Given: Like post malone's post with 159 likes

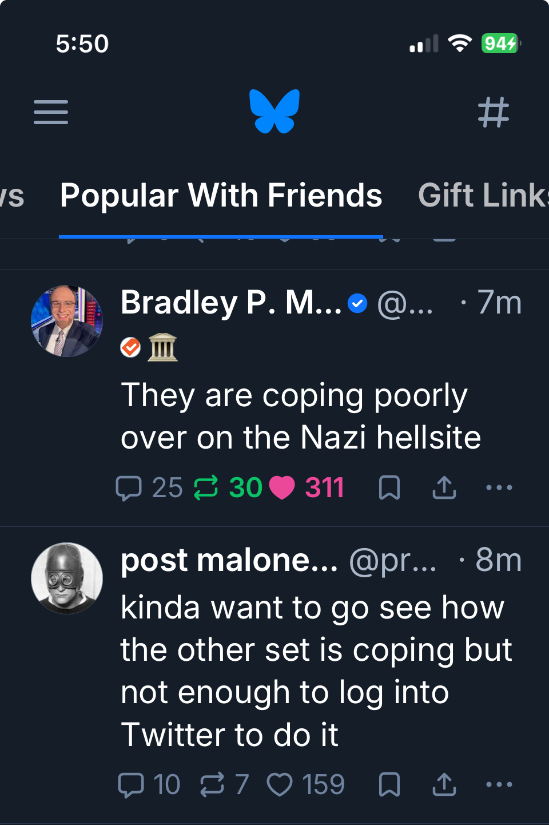Looking at the screenshot, I should click(x=280, y=784).
